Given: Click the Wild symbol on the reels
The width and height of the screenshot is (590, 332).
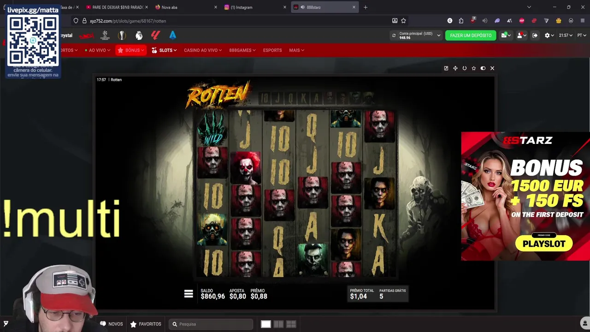Looking at the screenshot, I should coord(212,129).
